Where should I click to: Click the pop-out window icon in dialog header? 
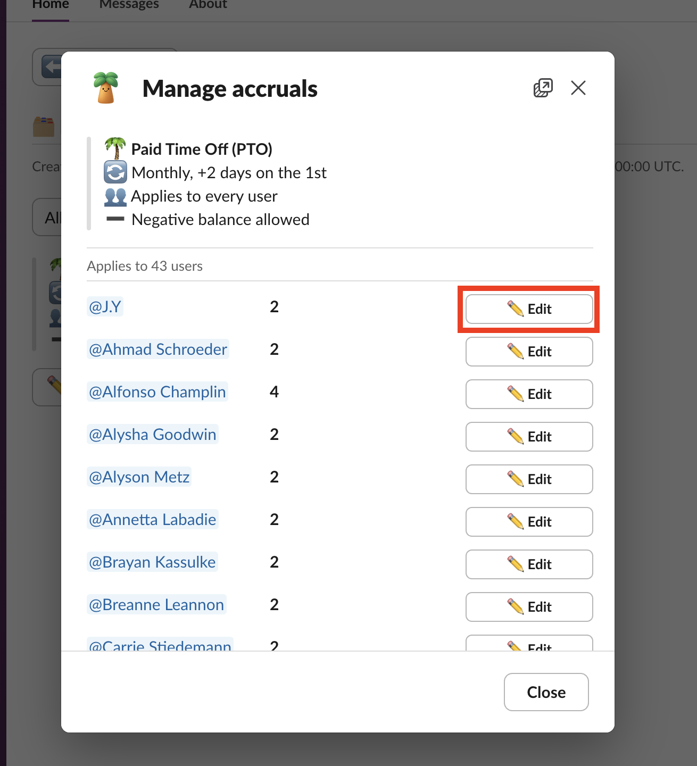point(543,88)
